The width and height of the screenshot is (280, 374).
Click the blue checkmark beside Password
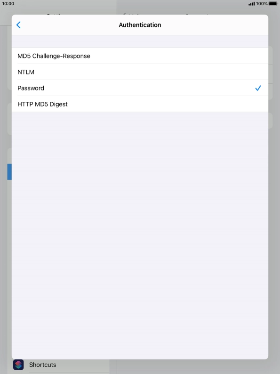point(258,88)
